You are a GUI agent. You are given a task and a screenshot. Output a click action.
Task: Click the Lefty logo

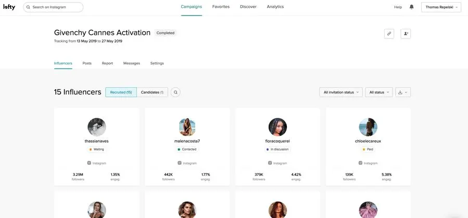point(9,7)
